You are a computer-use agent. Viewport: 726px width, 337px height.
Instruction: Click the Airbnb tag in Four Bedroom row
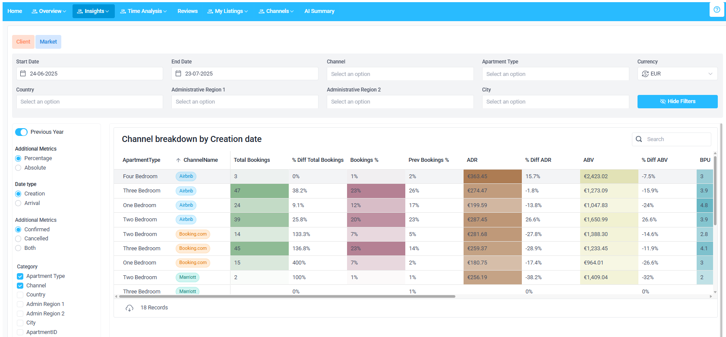[x=186, y=176]
